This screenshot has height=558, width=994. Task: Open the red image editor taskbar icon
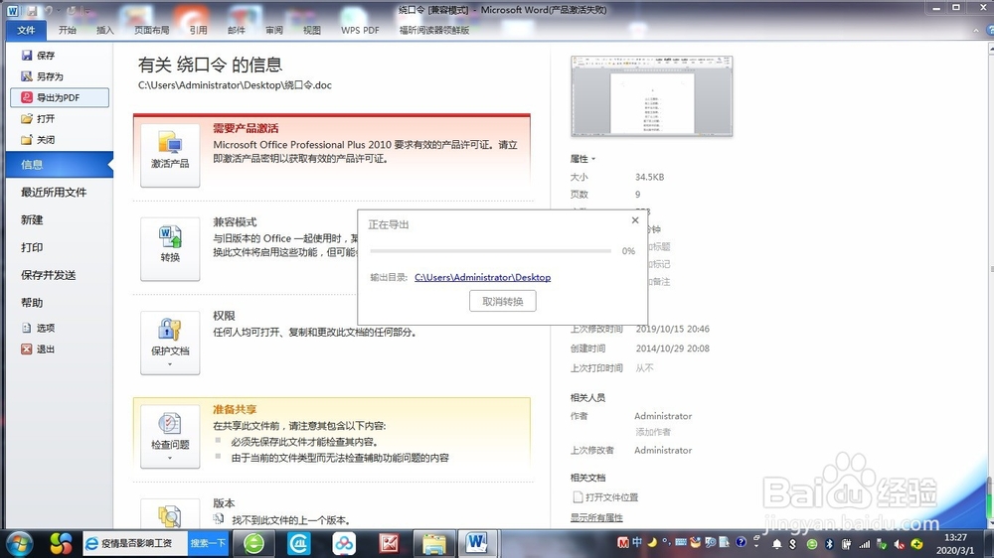(x=389, y=543)
